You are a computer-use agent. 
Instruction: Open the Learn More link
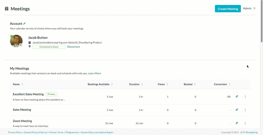95,73
